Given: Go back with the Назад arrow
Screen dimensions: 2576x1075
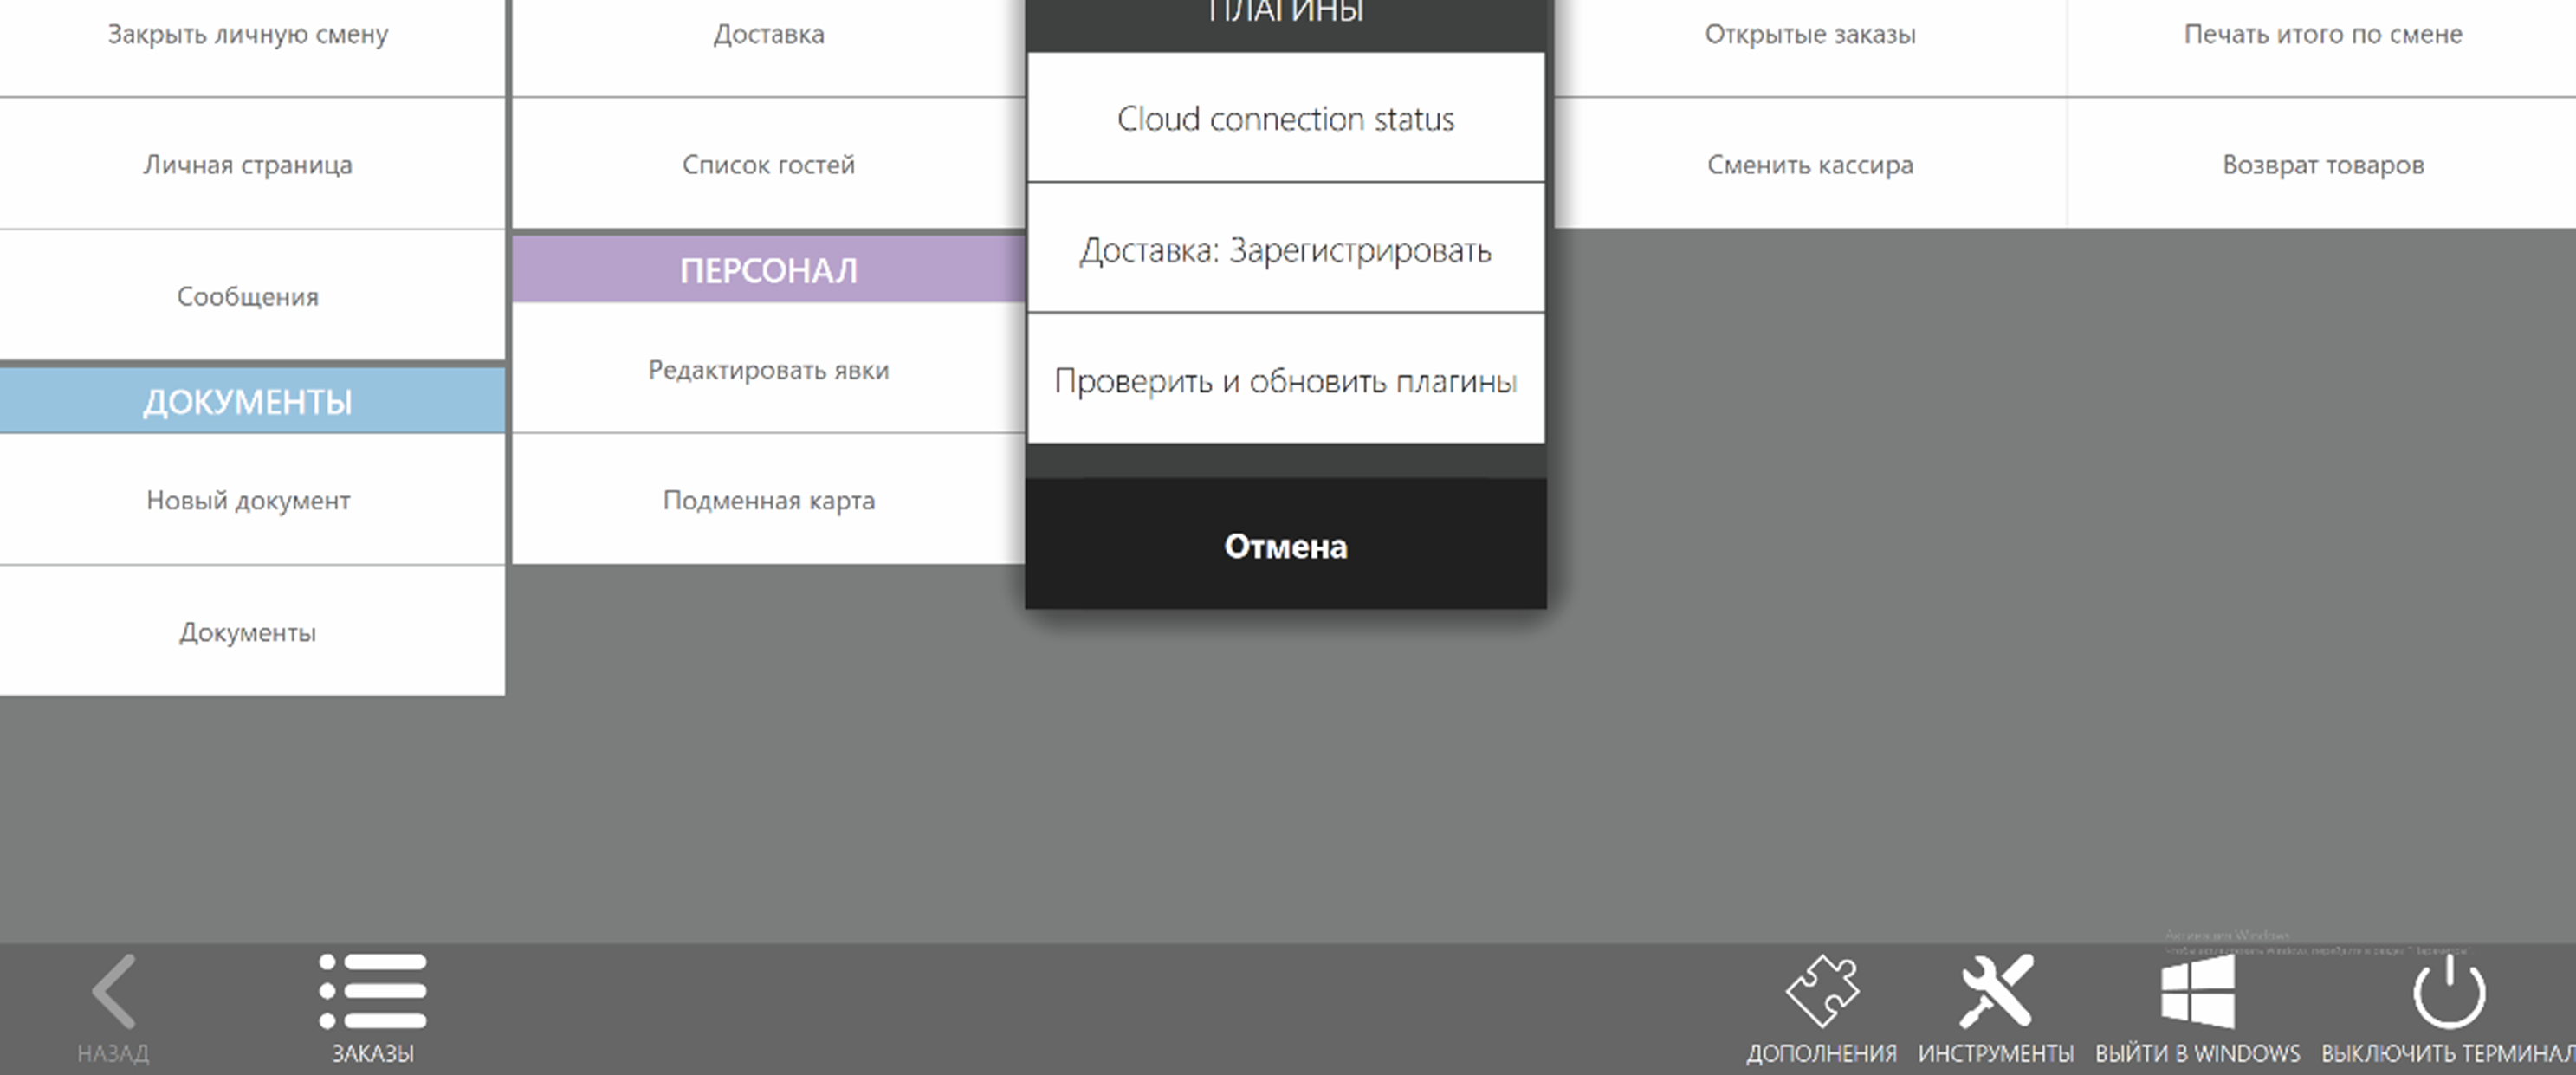Looking at the screenshot, I should tap(113, 992).
